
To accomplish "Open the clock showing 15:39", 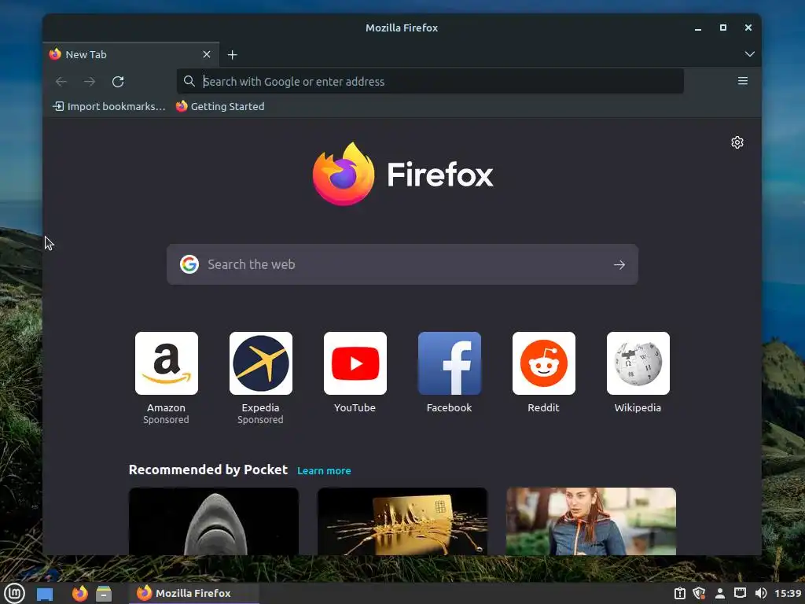I will click(x=788, y=593).
